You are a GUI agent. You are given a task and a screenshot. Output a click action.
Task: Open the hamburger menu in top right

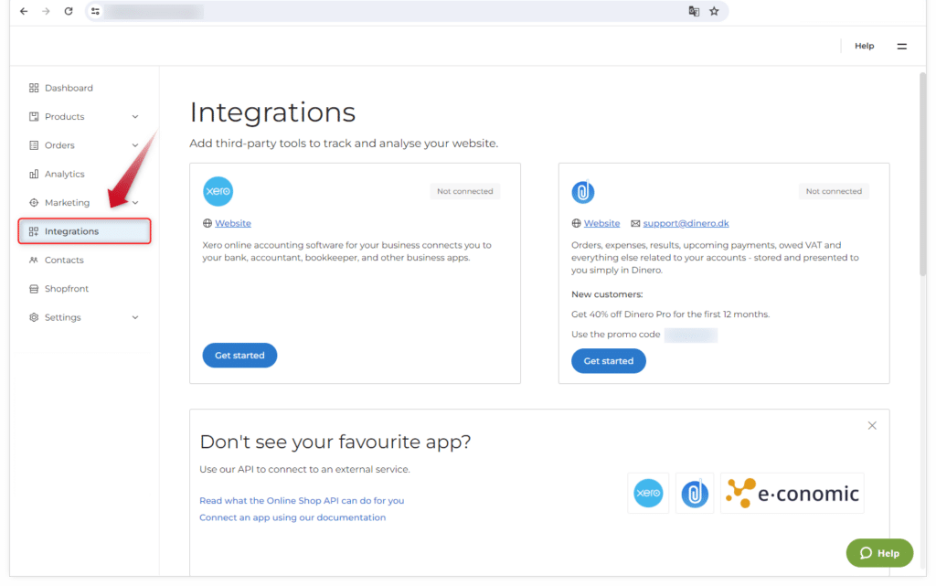click(901, 46)
